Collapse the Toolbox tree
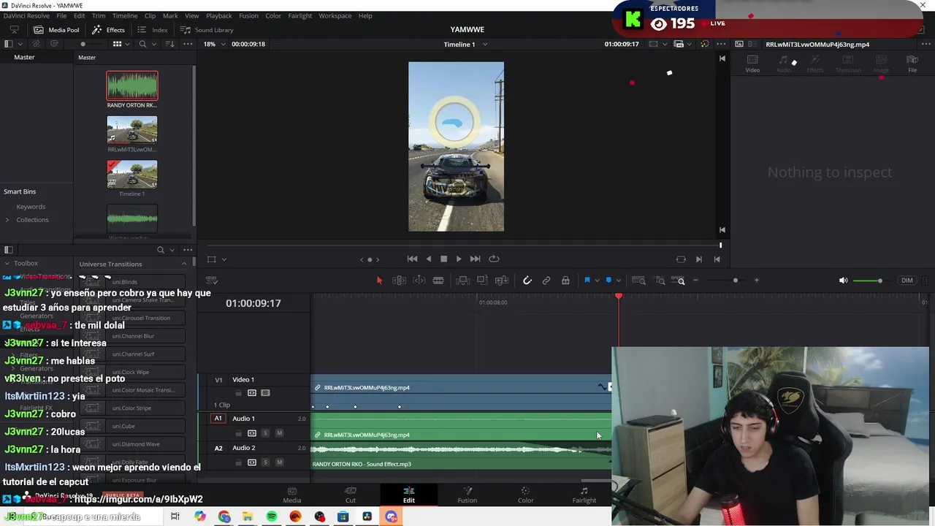 tap(7, 263)
